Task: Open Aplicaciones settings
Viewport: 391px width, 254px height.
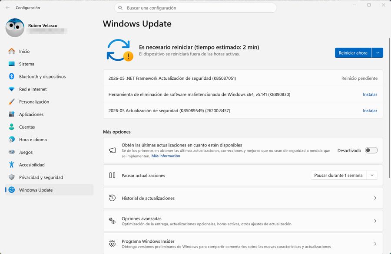Action: click(50, 114)
